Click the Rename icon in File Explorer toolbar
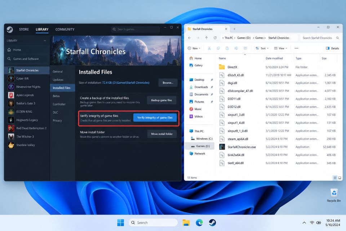 click(x=236, y=48)
